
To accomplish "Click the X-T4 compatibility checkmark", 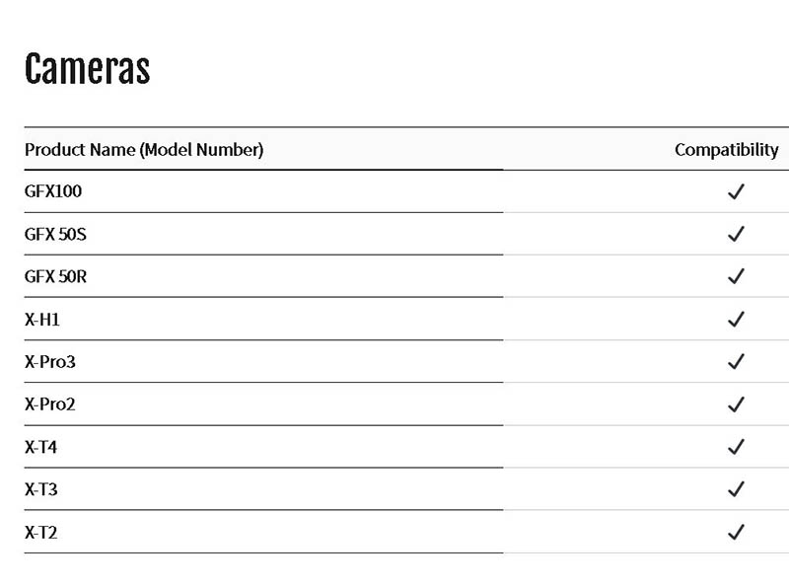I will point(736,447).
